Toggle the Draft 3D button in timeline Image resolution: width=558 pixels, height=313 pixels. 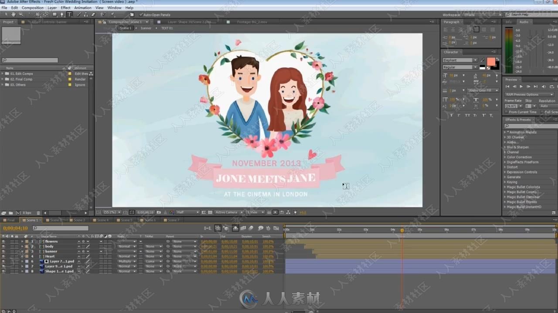pyautogui.click(x=226, y=228)
